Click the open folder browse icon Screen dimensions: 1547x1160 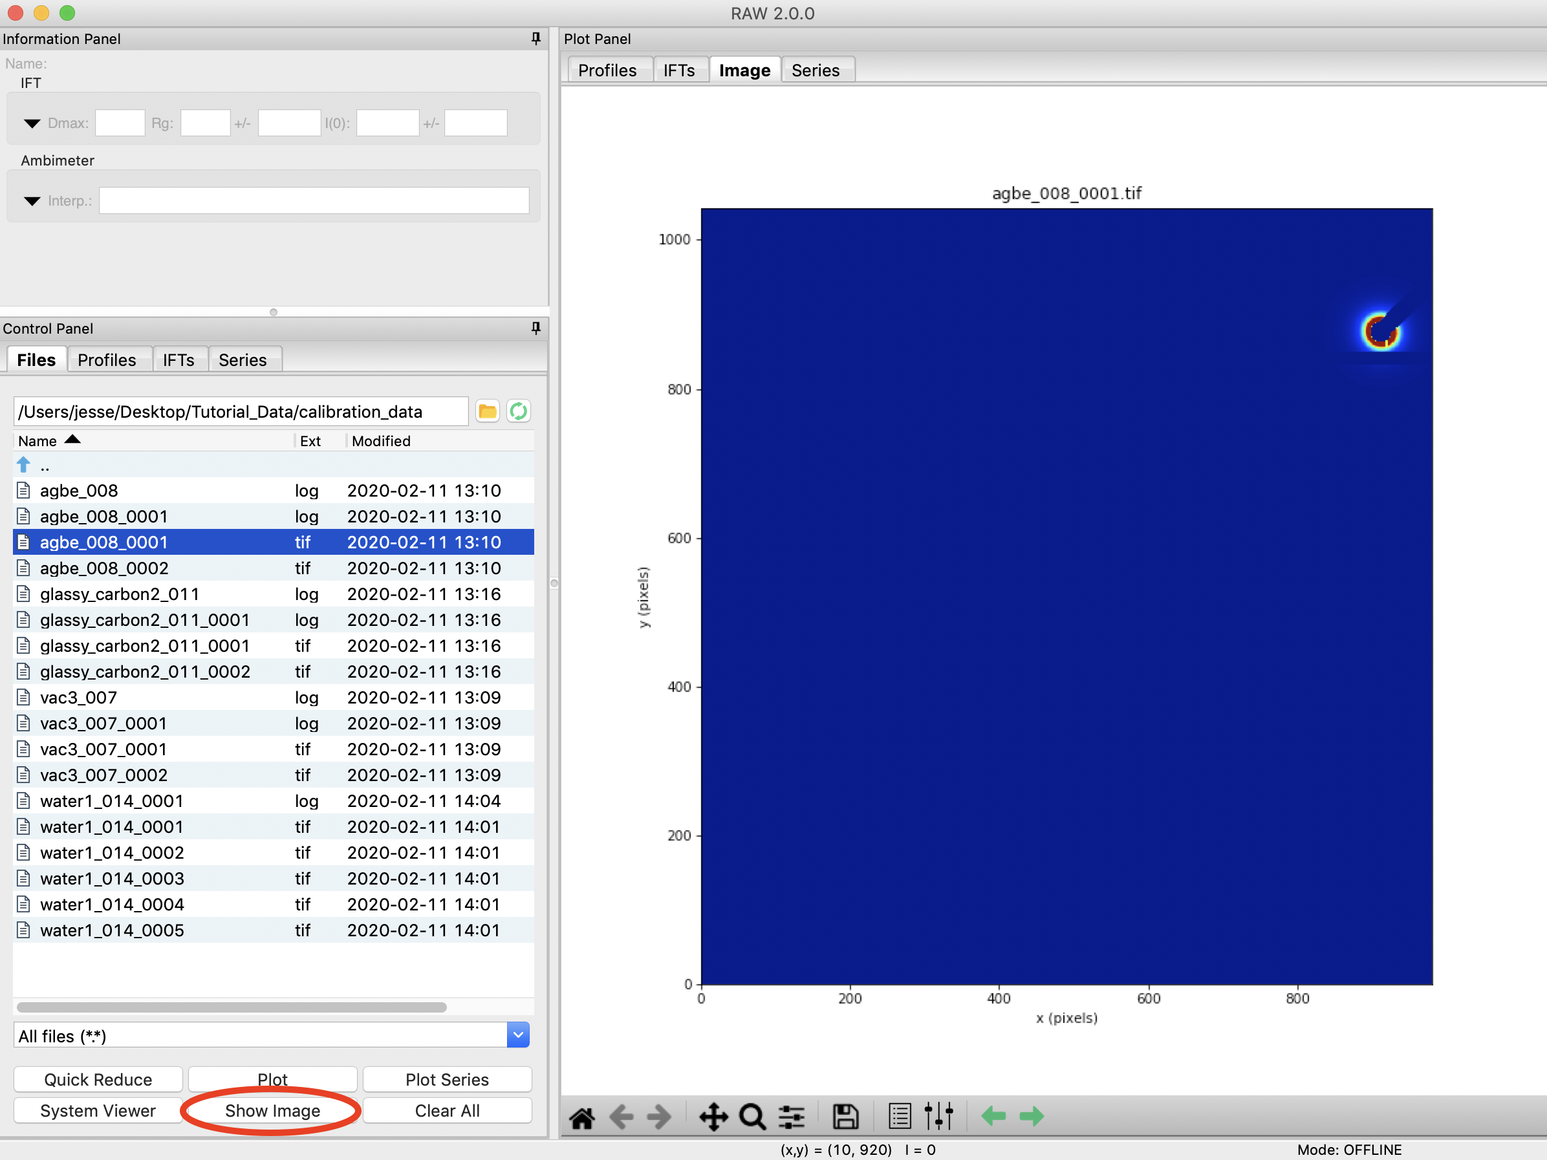(x=488, y=411)
